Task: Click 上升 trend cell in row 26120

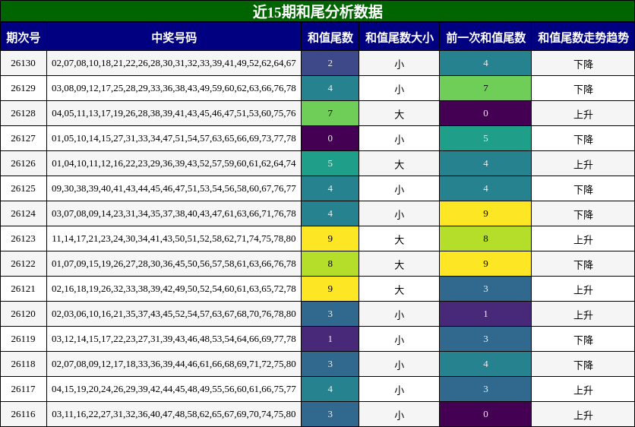Action: coord(583,314)
